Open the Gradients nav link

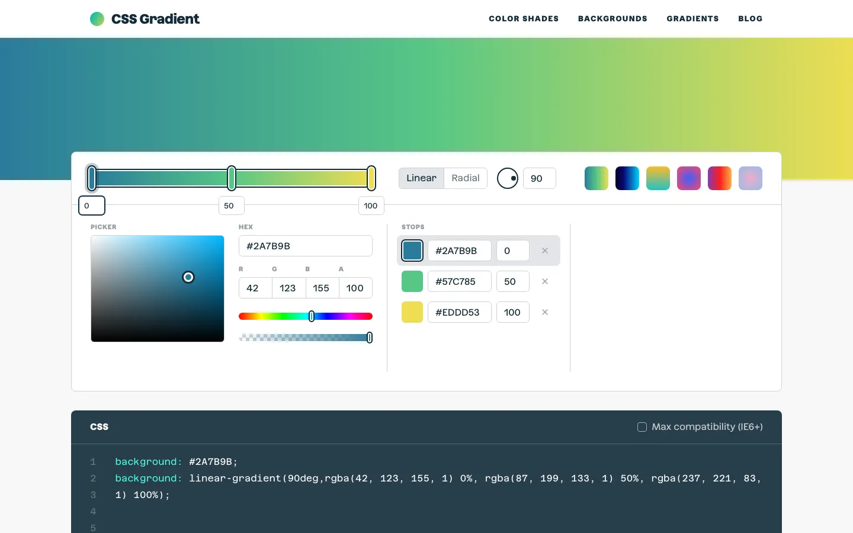click(692, 19)
